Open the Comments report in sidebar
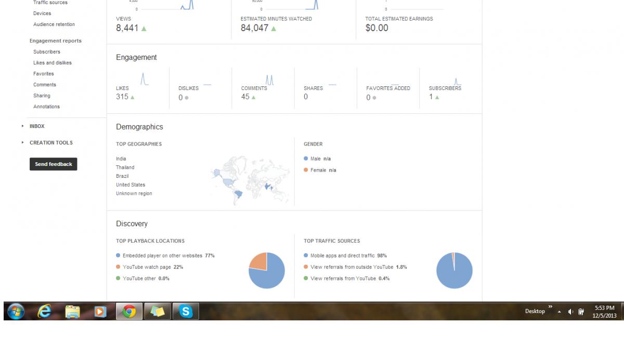The image size is (624, 351). click(x=45, y=85)
